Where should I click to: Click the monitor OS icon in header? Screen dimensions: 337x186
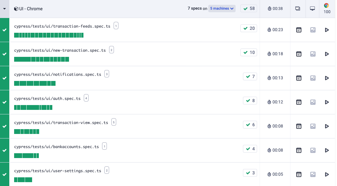click(x=312, y=9)
